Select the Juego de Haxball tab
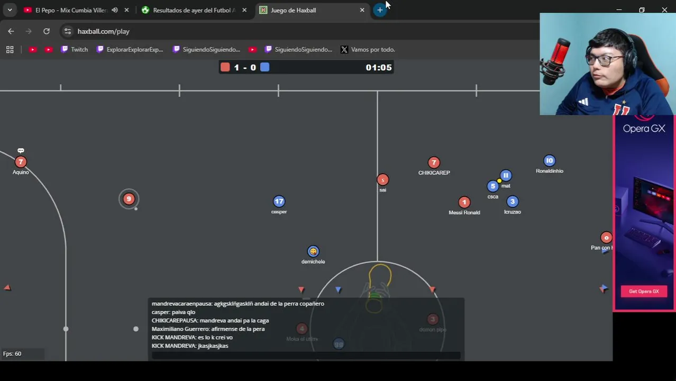This screenshot has width=676, height=381. pos(312,10)
